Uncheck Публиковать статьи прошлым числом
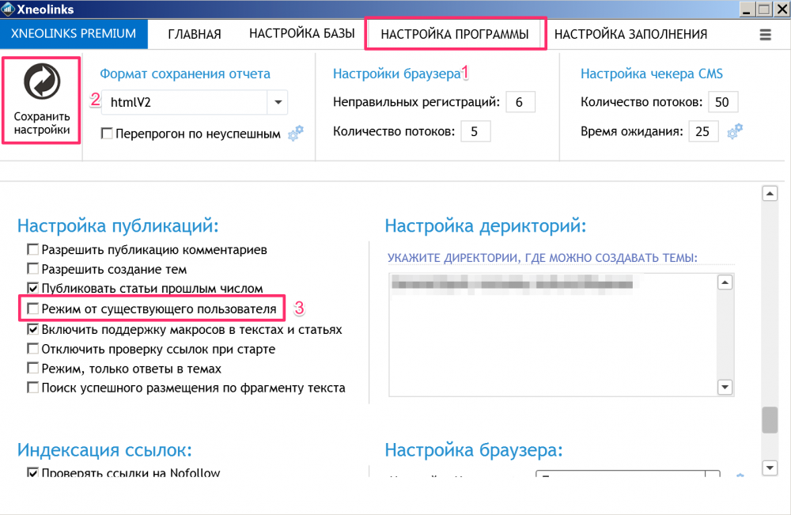791x515 pixels. tap(32, 288)
